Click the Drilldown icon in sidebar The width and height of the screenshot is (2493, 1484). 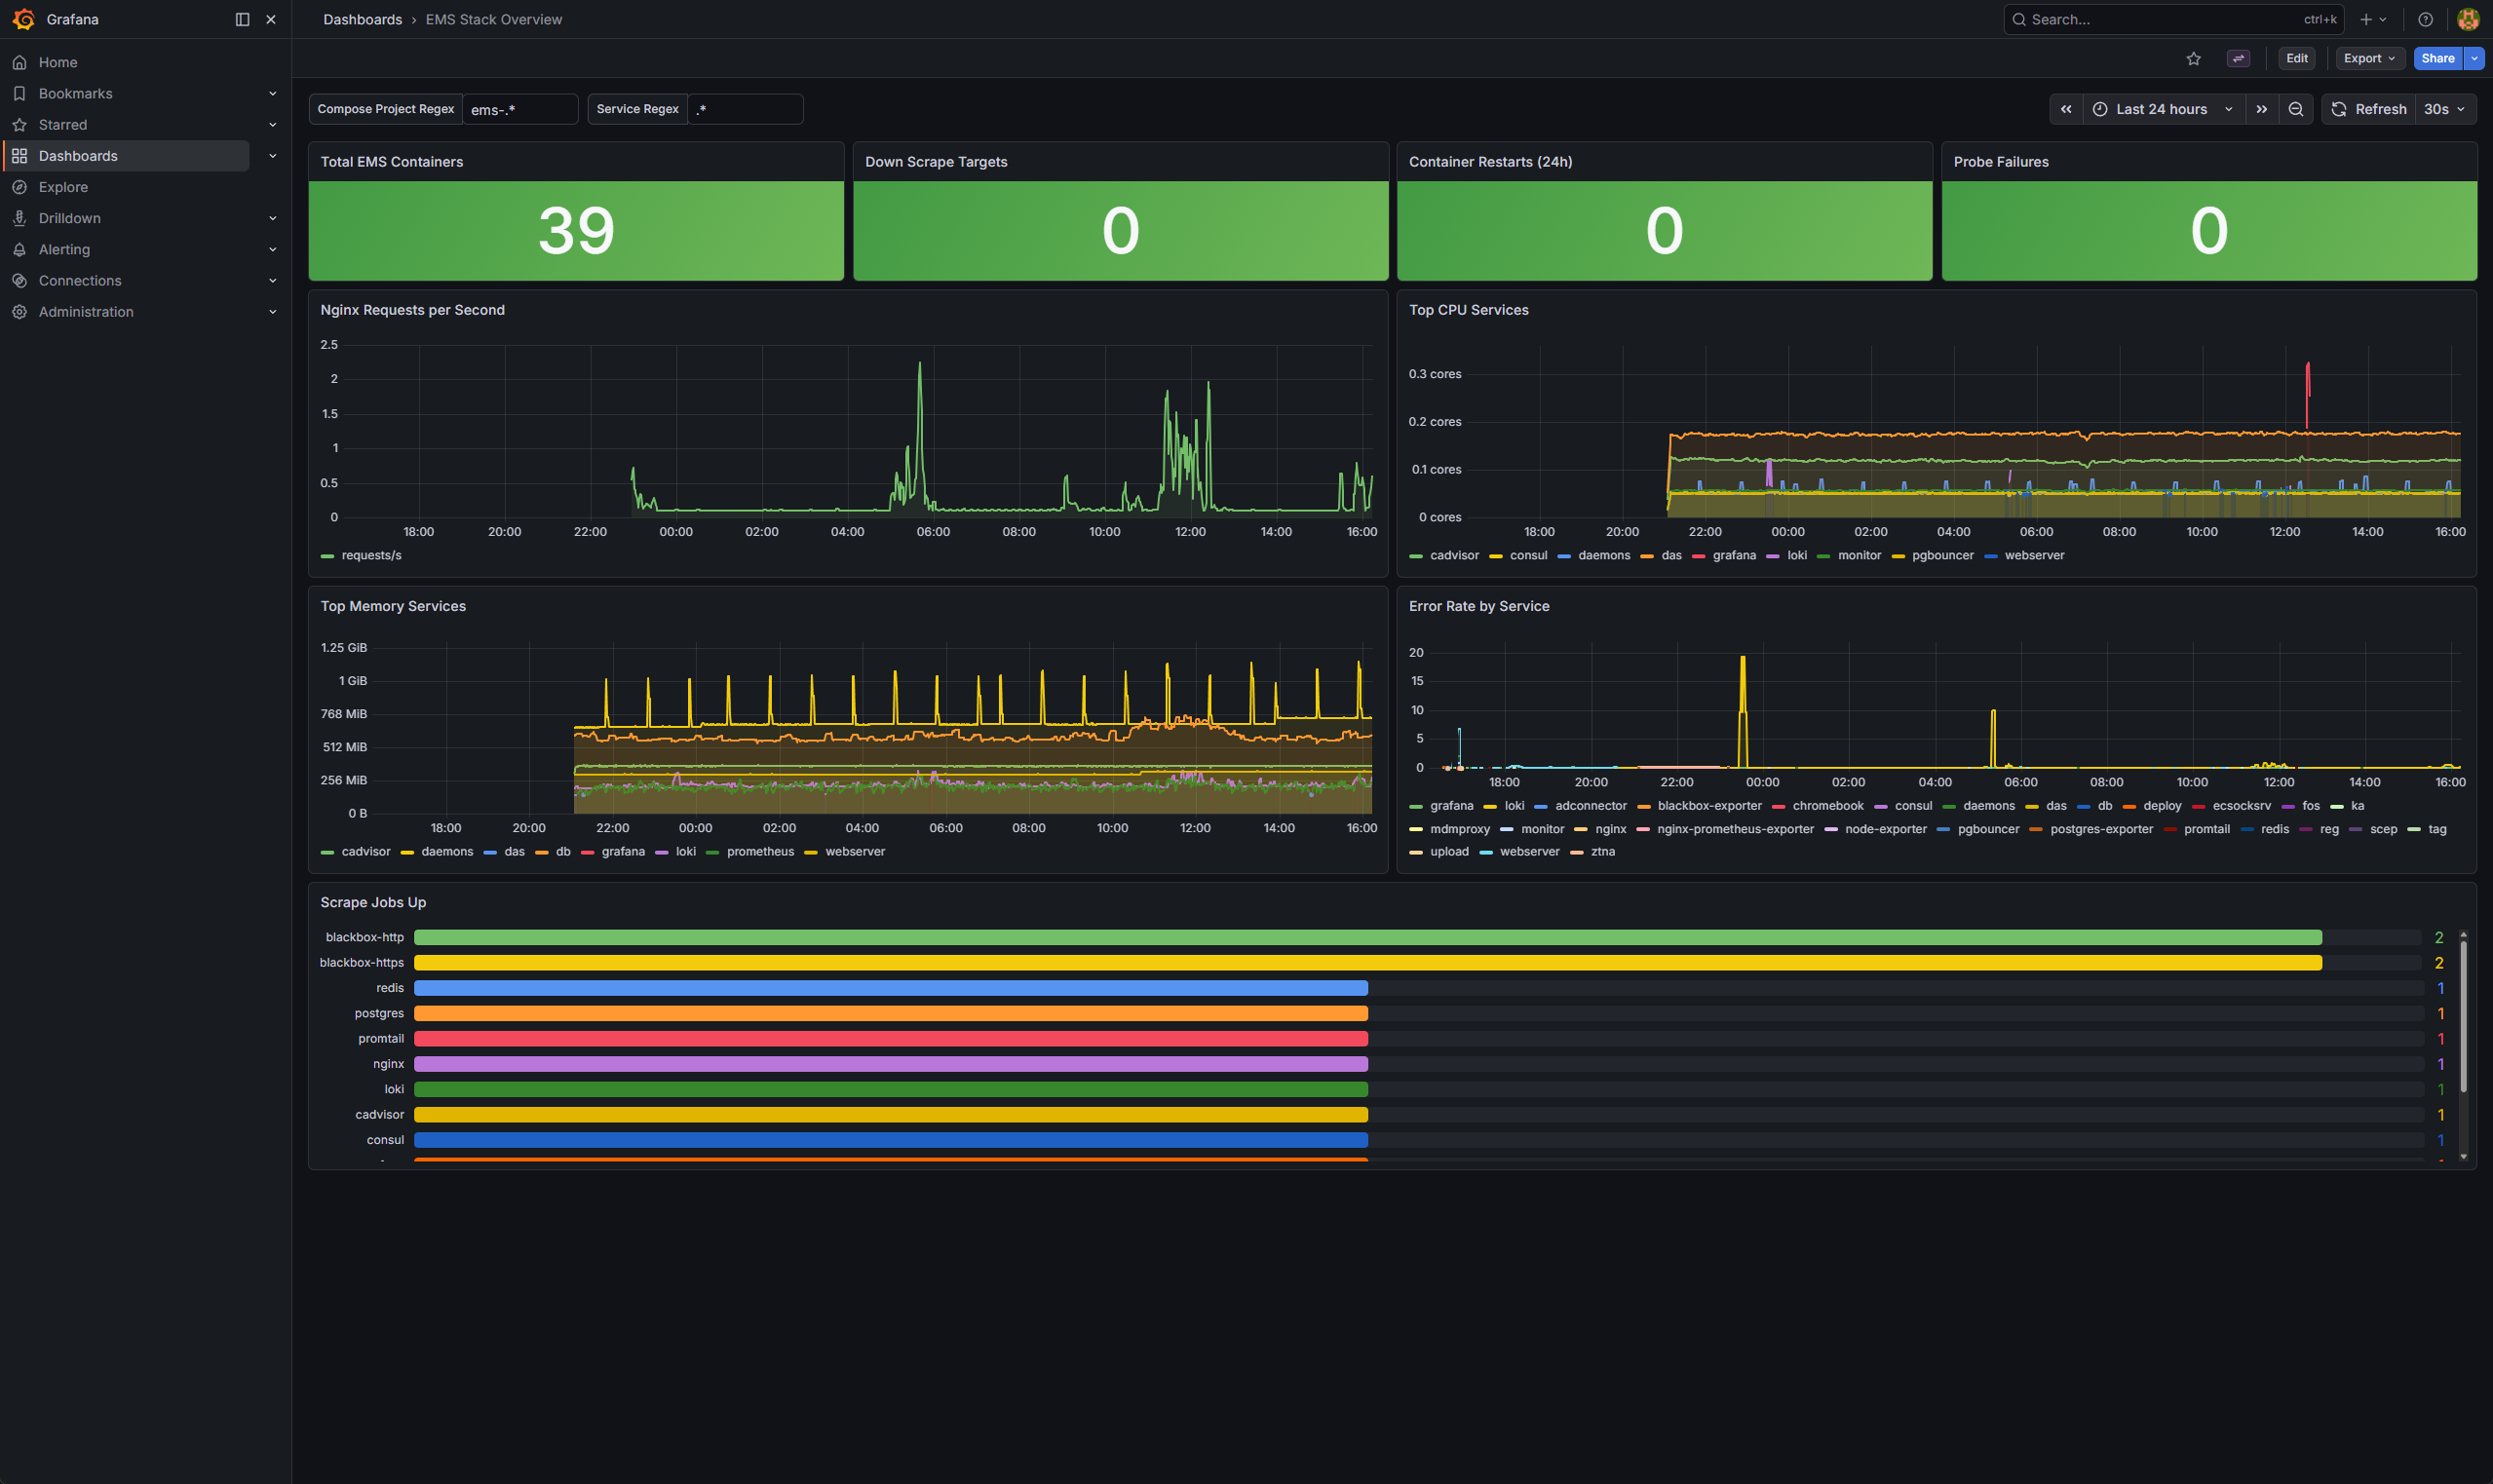pyautogui.click(x=19, y=218)
